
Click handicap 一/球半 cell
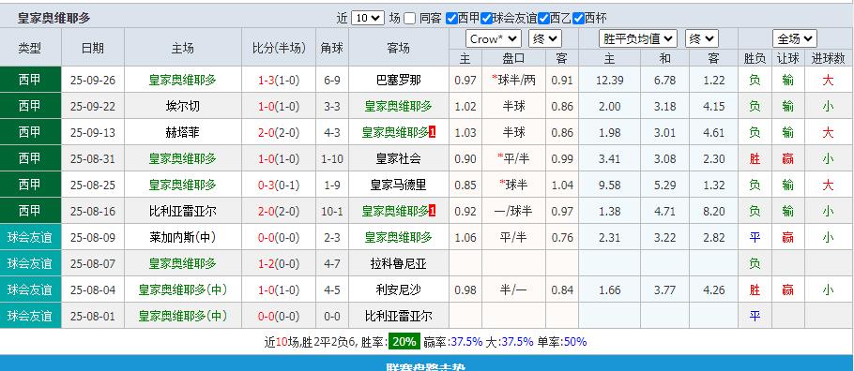513,211
